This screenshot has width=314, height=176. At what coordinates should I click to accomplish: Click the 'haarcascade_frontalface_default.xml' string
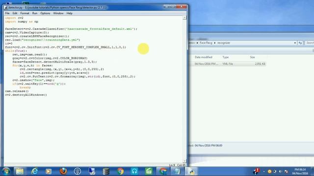[100, 29]
